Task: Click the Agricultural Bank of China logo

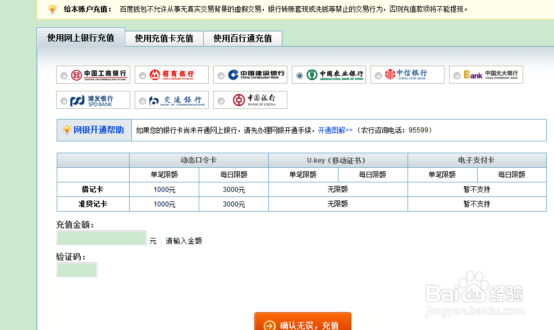Action: 335,75
